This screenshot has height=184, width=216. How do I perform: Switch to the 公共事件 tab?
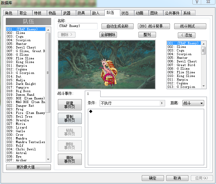click(x=172, y=13)
